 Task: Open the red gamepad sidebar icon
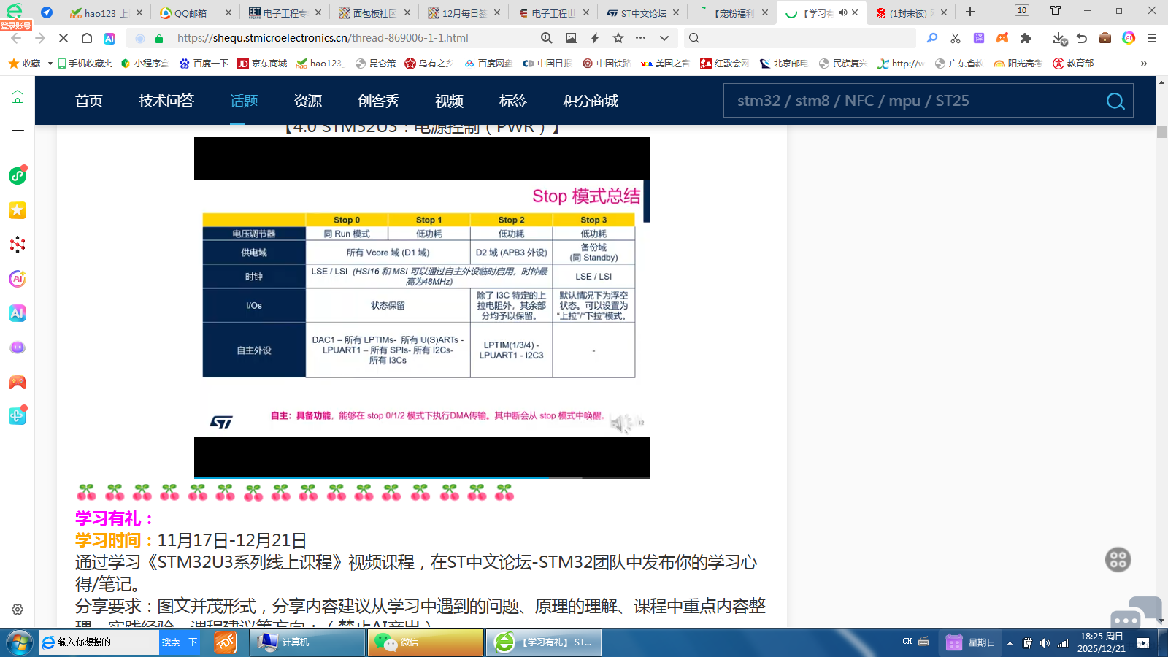(x=18, y=382)
